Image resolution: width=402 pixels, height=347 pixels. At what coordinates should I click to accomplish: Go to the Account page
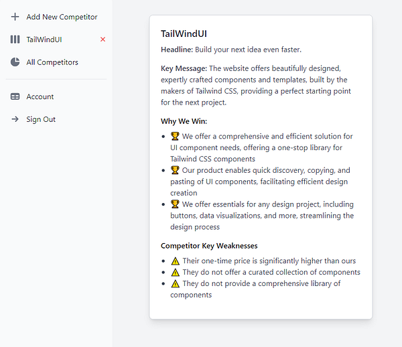point(40,96)
